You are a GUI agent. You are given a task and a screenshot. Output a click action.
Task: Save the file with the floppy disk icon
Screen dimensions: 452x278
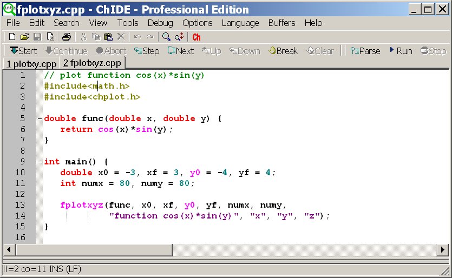(x=37, y=37)
